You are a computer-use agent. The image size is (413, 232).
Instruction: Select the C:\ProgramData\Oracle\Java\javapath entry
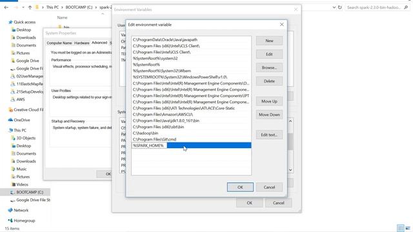[191, 40]
